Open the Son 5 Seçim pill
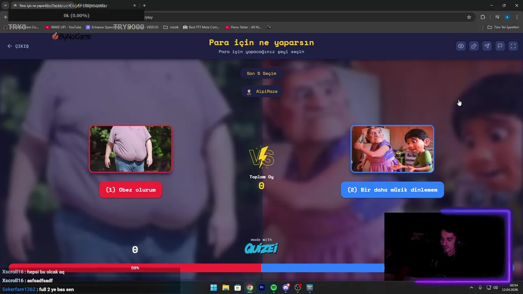The image size is (523, 294). (261, 73)
